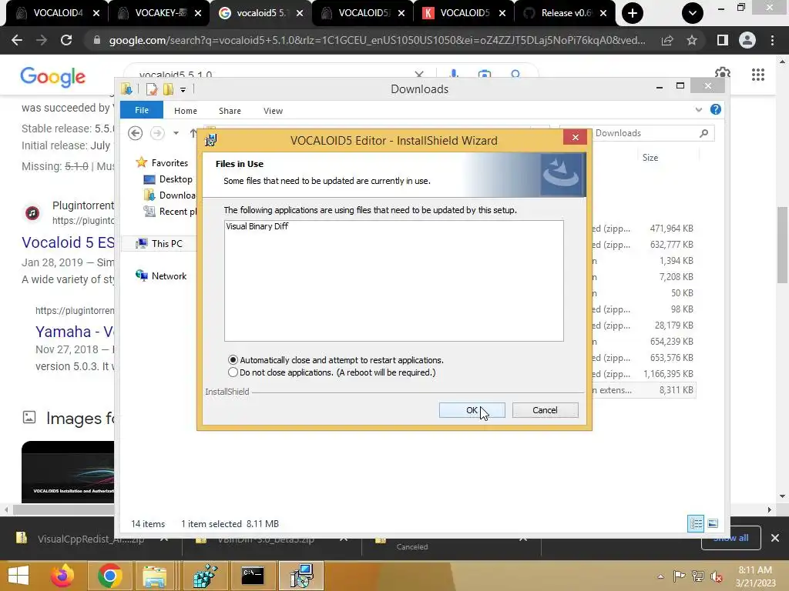The width and height of the screenshot is (789, 591).
Task: Share this page icon in address bar
Action: pyautogui.click(x=667, y=41)
